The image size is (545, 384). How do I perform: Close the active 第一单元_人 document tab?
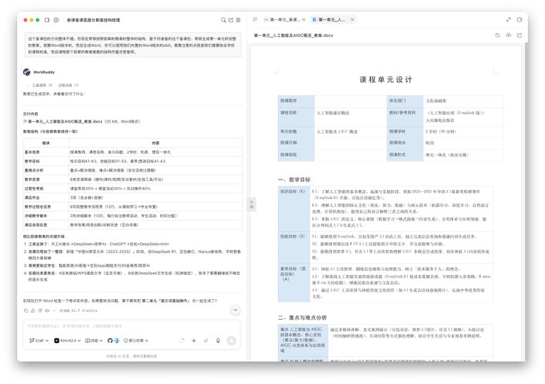[x=352, y=20]
